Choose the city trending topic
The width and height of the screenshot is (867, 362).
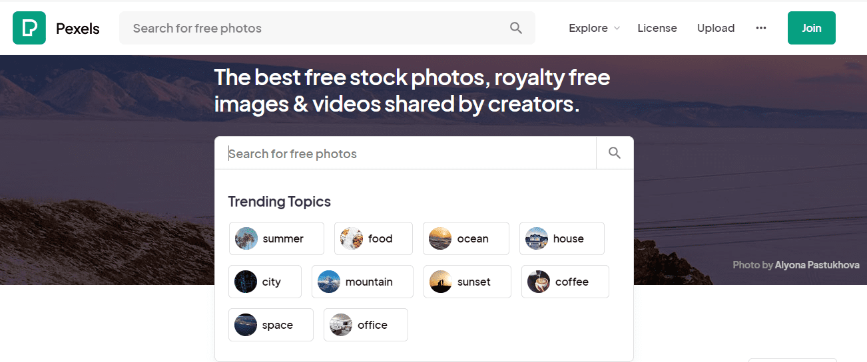click(x=265, y=282)
